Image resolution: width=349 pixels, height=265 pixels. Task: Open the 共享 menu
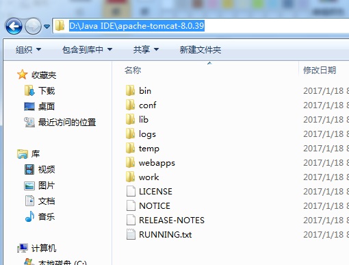(x=146, y=49)
